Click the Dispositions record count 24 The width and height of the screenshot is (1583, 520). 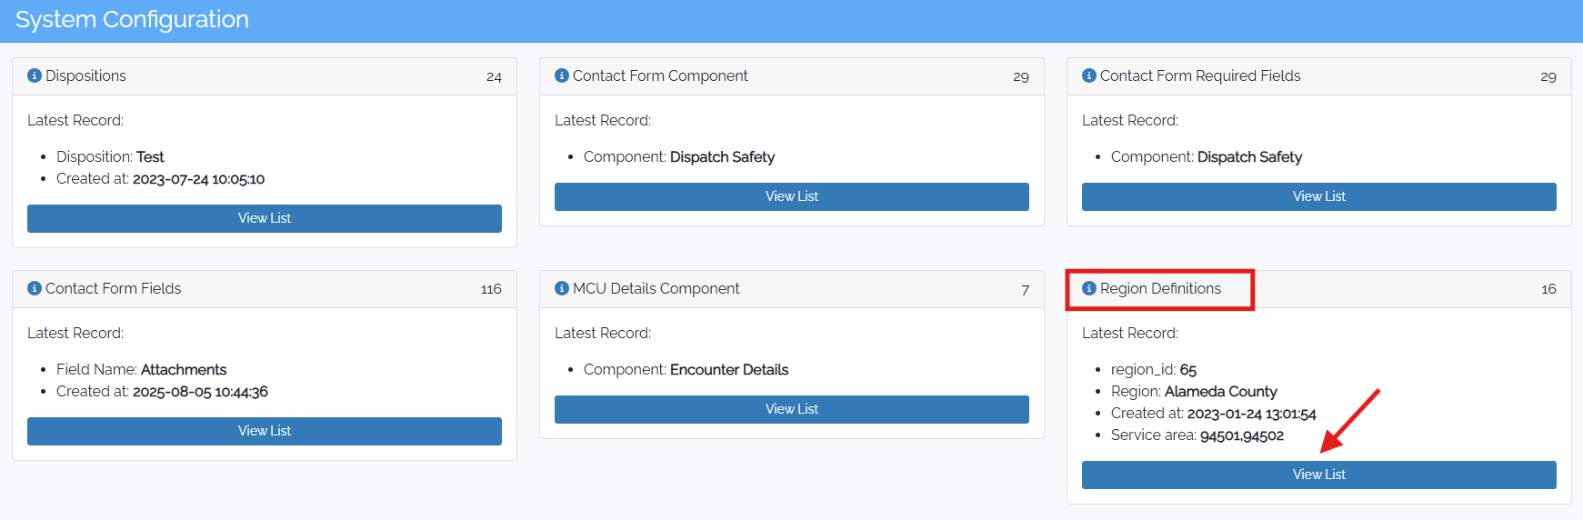[x=494, y=76]
